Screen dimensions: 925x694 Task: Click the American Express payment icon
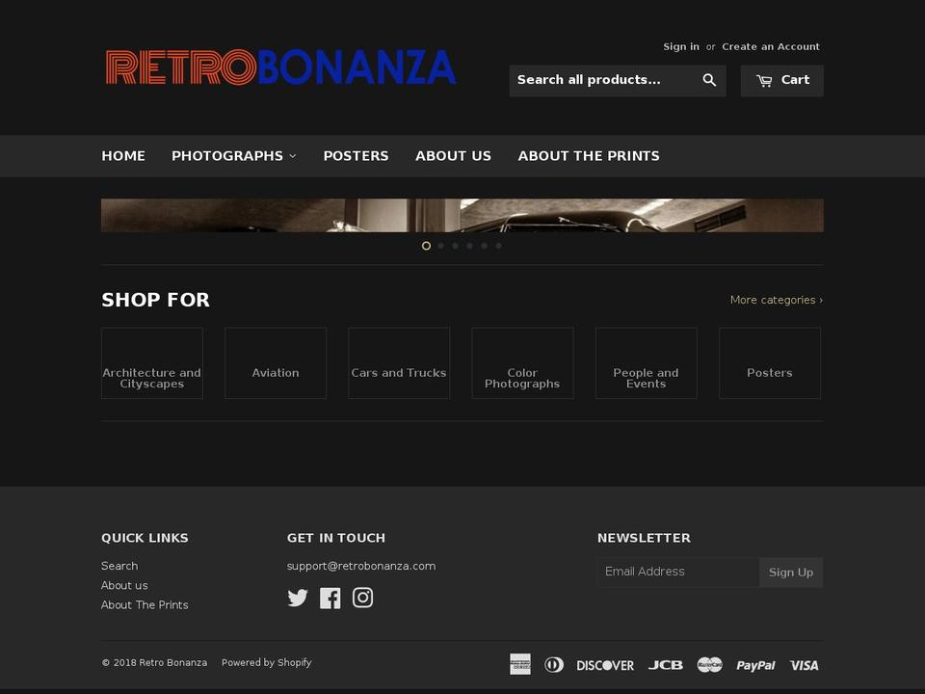(519, 664)
